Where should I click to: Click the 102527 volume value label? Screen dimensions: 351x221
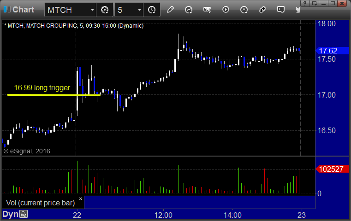tap(333, 169)
